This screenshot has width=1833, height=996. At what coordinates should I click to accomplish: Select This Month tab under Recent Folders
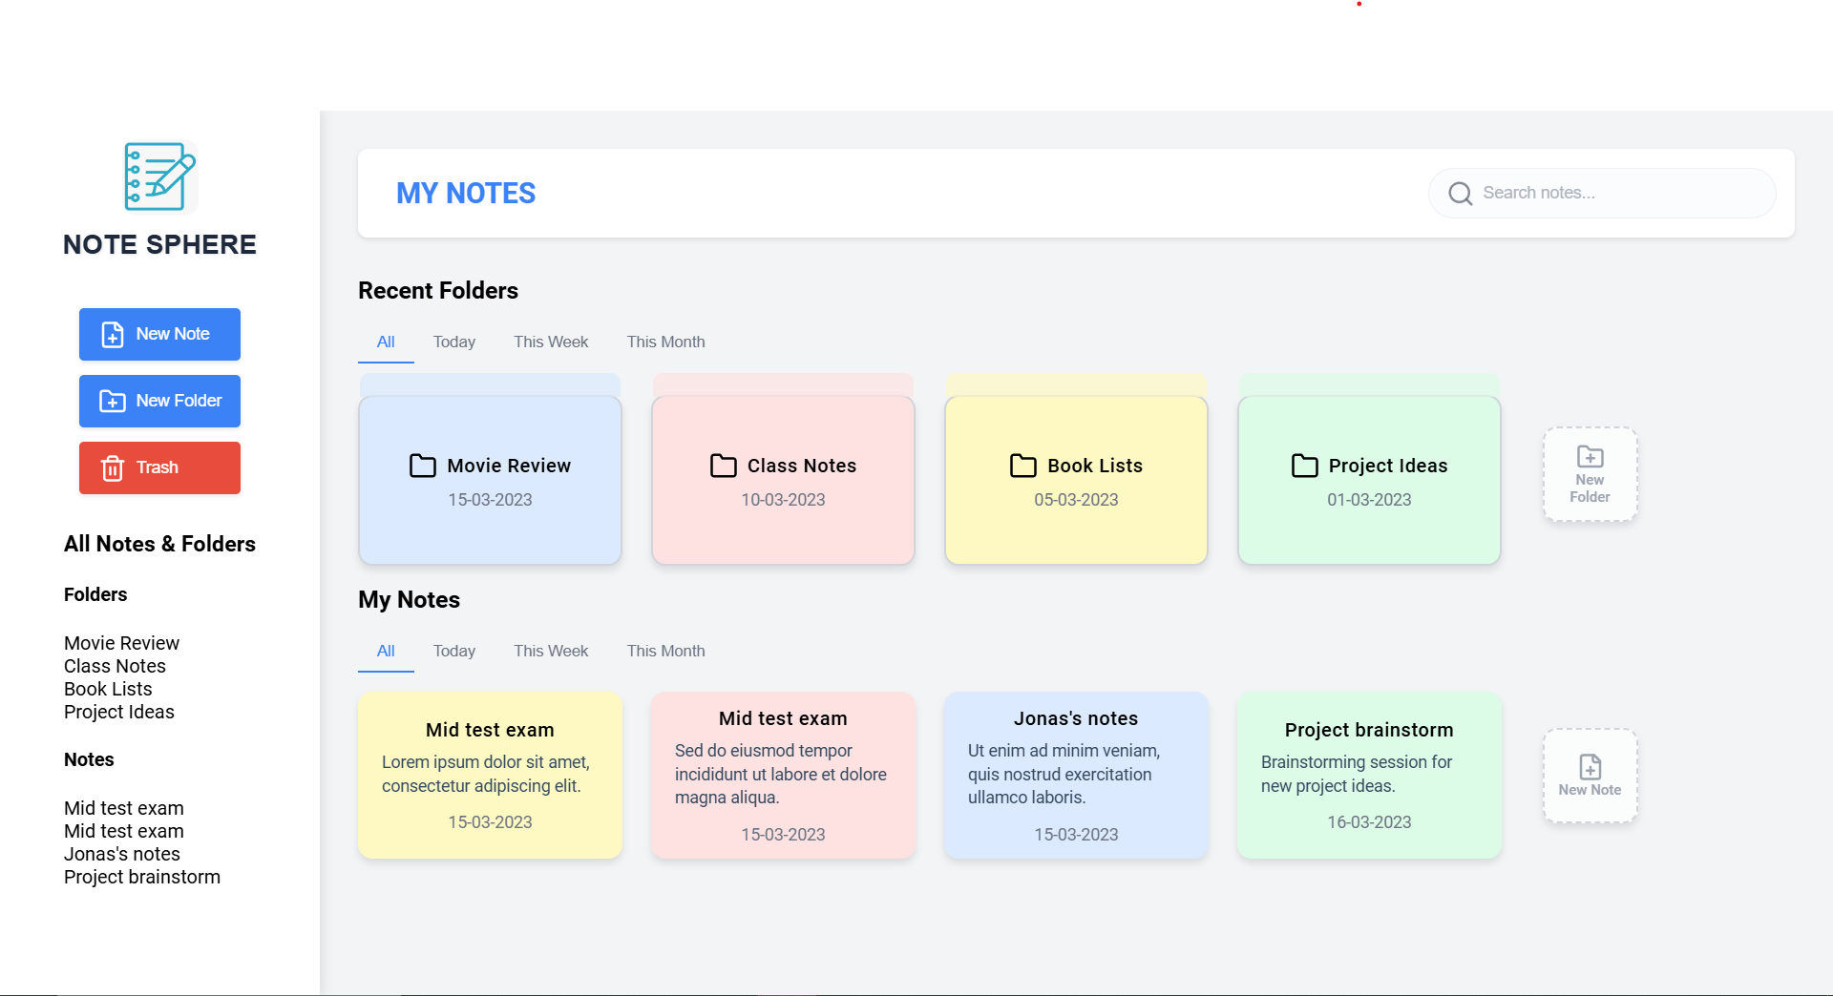[x=665, y=342]
